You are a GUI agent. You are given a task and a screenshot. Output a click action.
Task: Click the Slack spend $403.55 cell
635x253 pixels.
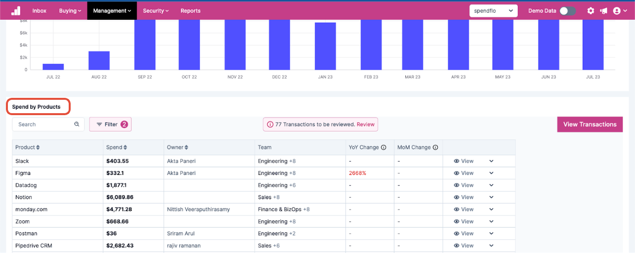point(133,161)
